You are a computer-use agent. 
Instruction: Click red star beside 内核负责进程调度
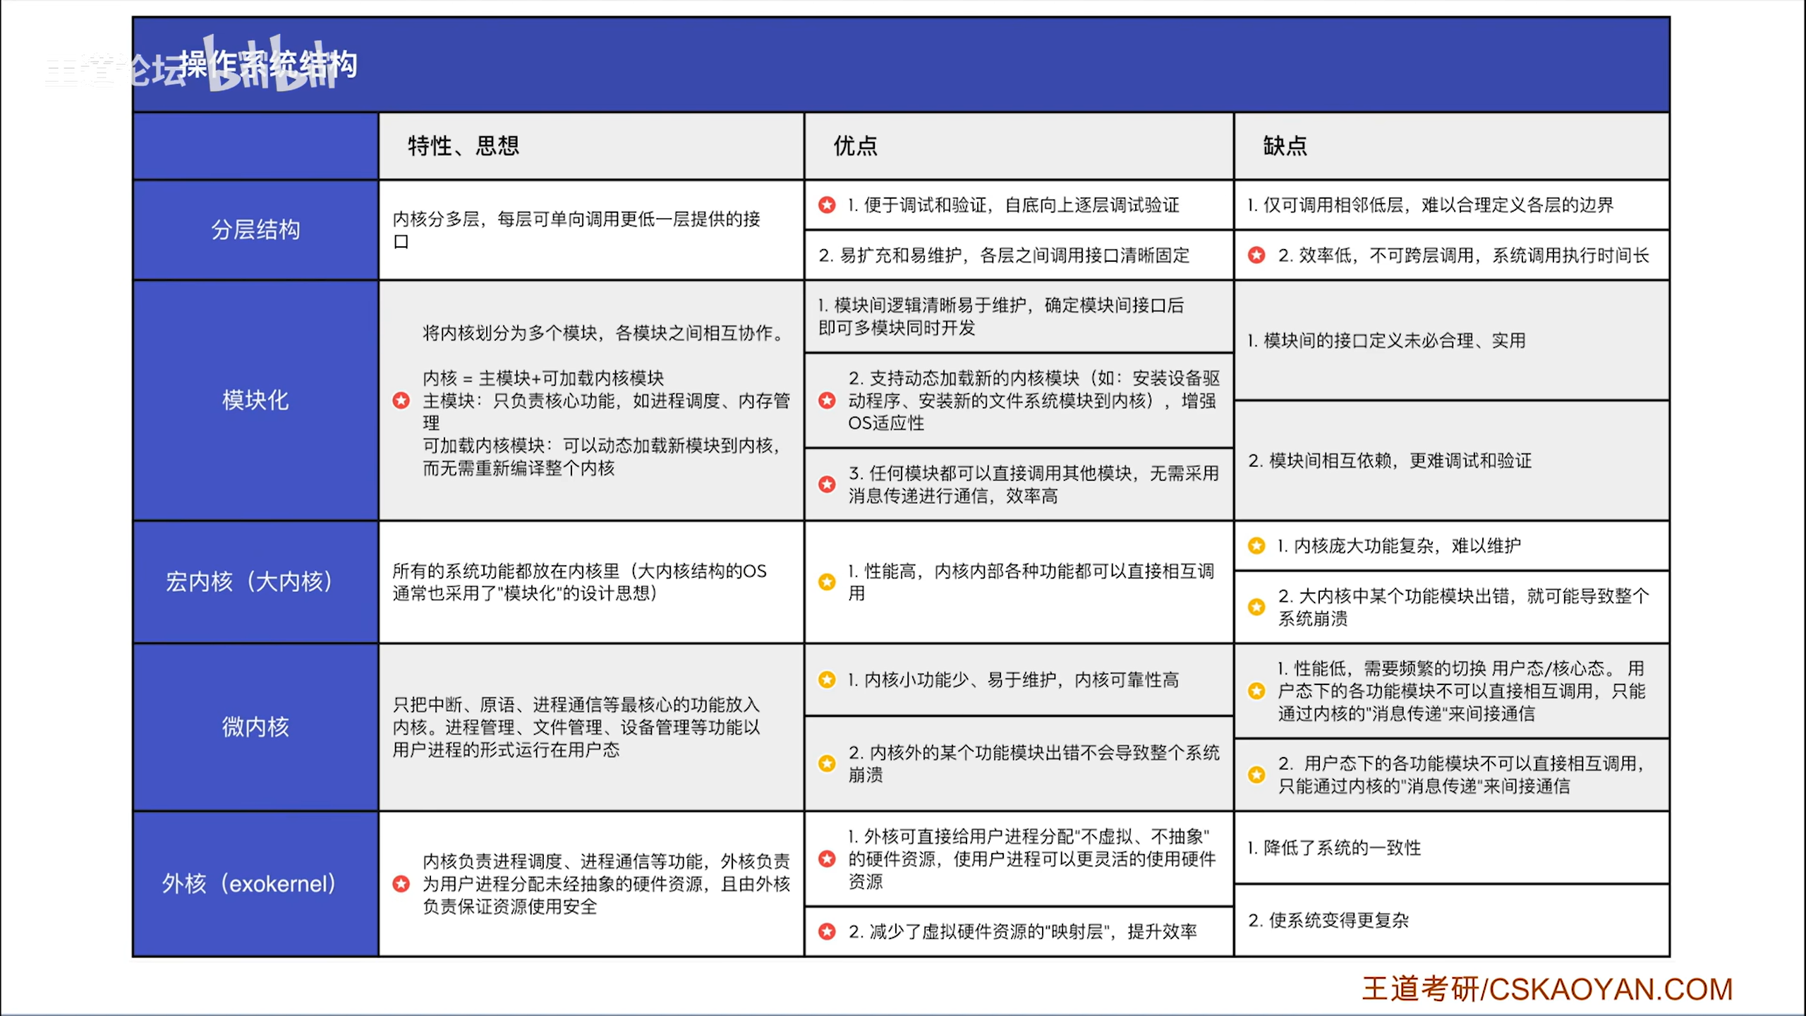(x=401, y=883)
